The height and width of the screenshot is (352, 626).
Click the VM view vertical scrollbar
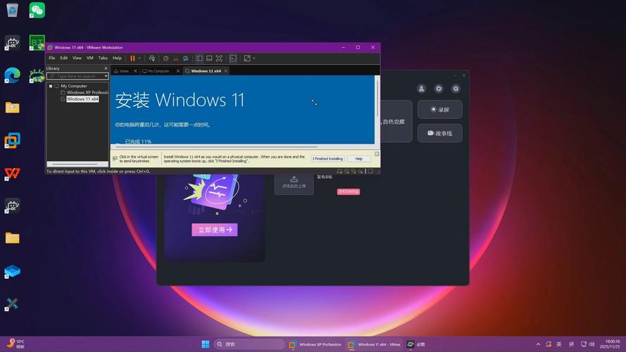pos(377,98)
